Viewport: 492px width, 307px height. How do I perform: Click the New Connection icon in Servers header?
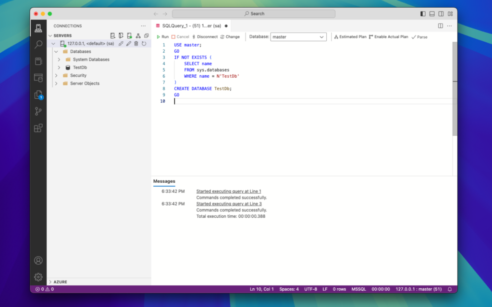click(x=112, y=35)
